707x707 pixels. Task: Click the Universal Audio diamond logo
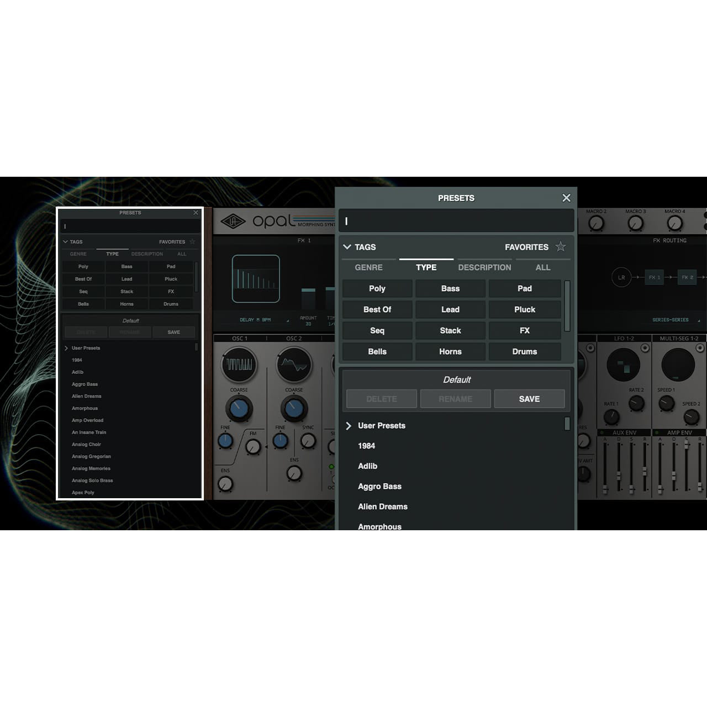click(233, 222)
